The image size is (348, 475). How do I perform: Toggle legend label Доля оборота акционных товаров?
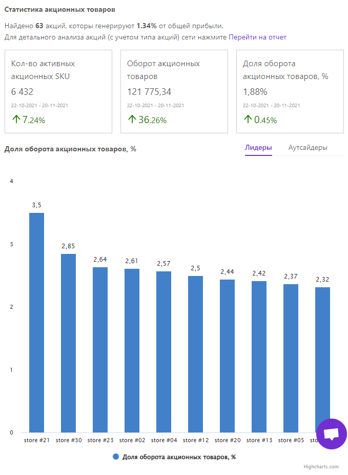[x=178, y=457]
